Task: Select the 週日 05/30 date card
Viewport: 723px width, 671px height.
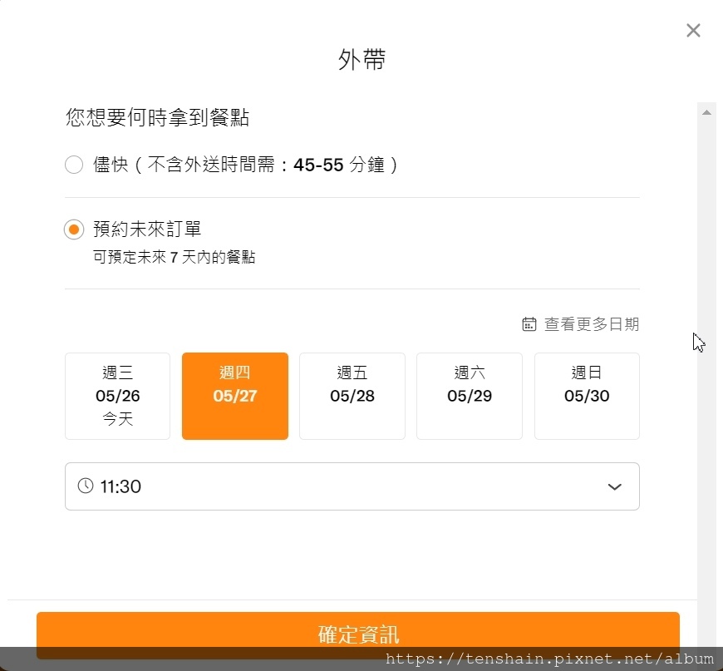Action: 587,396
